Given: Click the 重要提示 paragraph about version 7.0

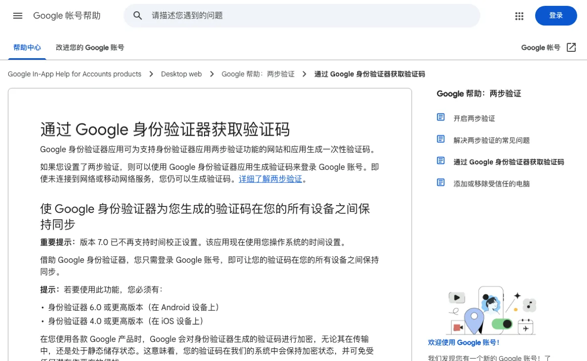Looking at the screenshot, I should click(194, 242).
